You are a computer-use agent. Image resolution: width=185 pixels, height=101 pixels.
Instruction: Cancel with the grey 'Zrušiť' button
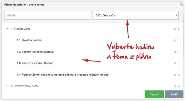coord(174,94)
